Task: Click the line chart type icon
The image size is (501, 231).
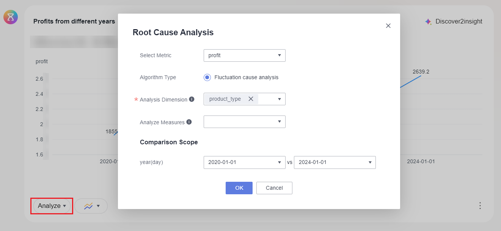Action: click(x=88, y=206)
